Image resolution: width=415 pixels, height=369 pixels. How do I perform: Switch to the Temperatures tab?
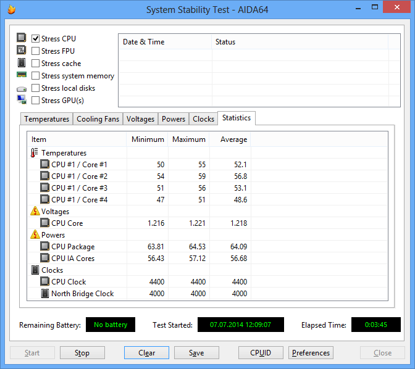pos(46,119)
